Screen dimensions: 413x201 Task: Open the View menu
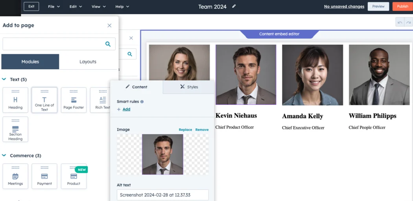coord(99,7)
